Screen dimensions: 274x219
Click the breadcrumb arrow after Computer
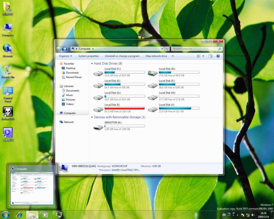(93, 49)
